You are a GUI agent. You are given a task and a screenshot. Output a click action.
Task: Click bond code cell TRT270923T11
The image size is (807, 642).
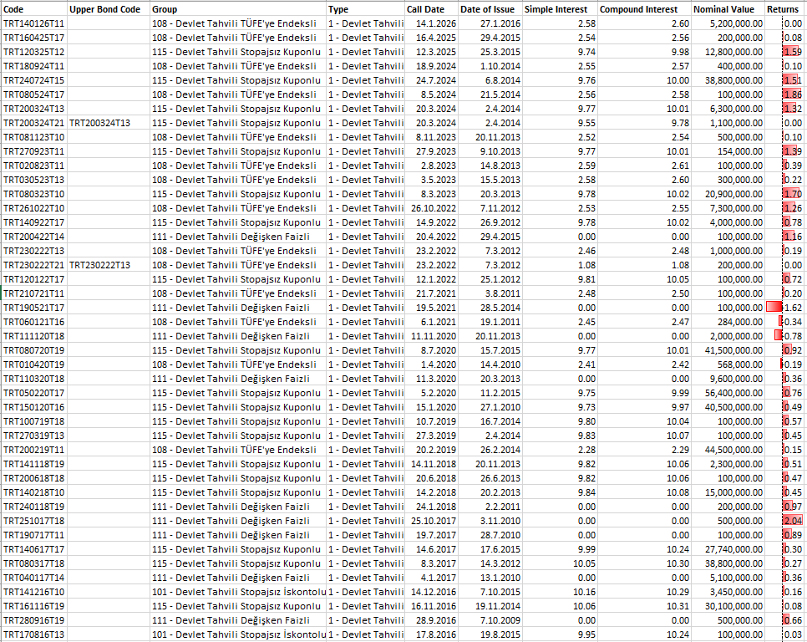tap(34, 151)
